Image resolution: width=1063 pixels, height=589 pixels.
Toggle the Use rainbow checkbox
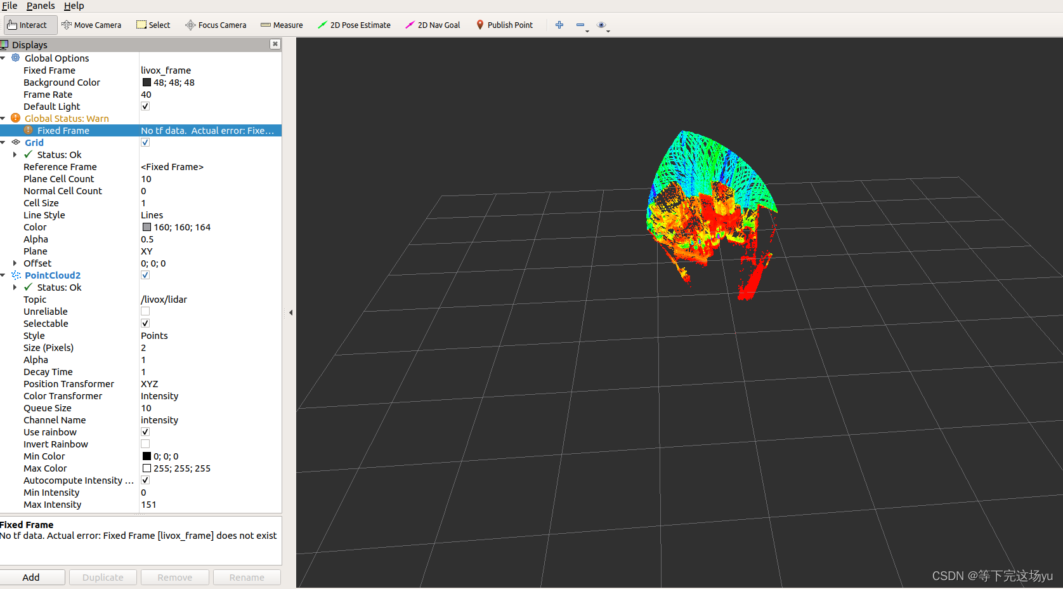click(x=145, y=432)
